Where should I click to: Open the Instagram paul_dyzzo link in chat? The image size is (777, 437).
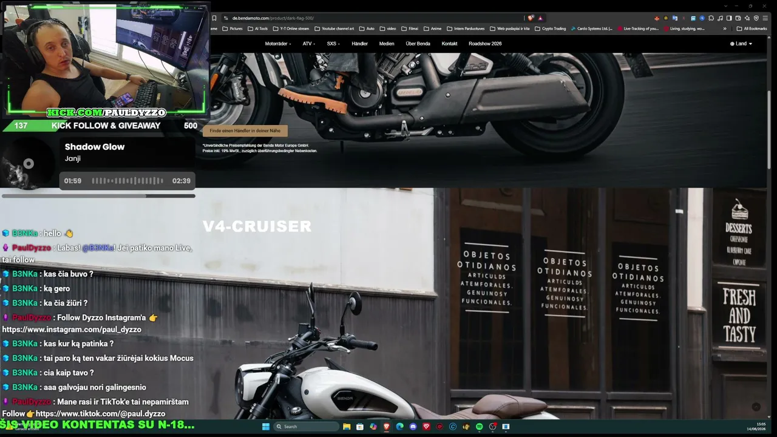[x=72, y=330]
